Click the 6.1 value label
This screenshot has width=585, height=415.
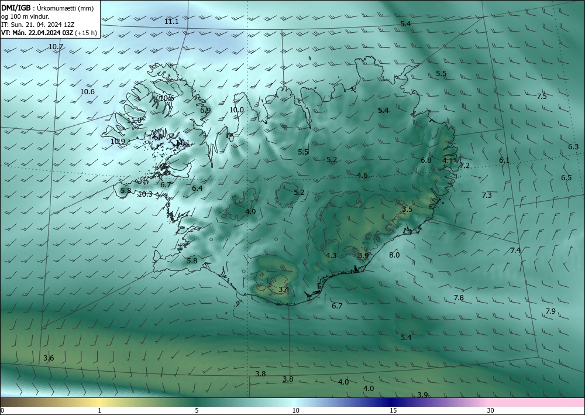tap(504, 160)
